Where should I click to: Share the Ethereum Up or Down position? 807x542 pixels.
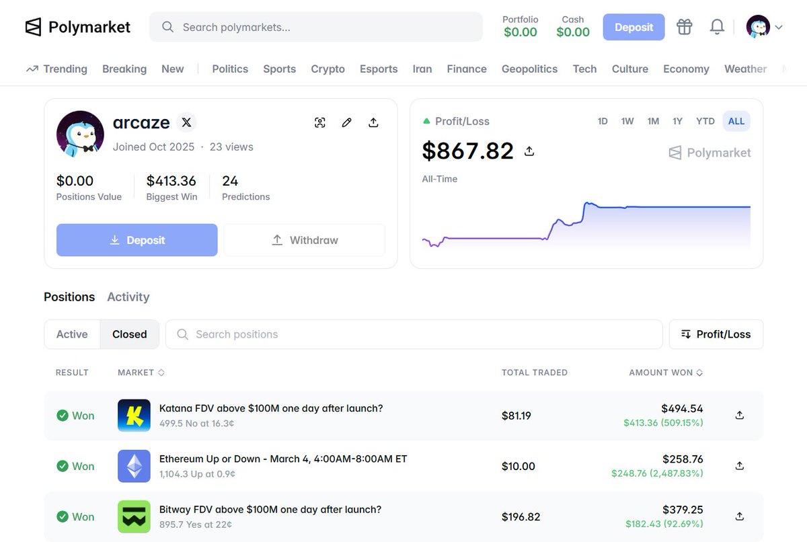[x=740, y=465]
